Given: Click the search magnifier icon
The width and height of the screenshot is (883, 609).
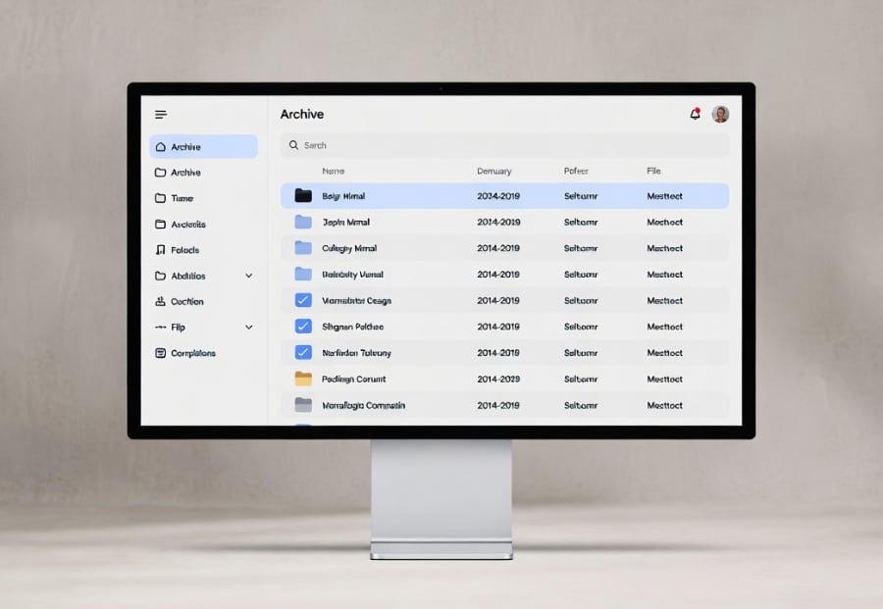Looking at the screenshot, I should point(293,145).
